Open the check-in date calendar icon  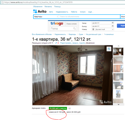coord(112,23)
